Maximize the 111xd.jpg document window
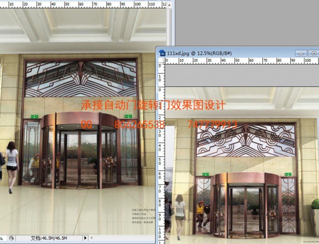 313,54
